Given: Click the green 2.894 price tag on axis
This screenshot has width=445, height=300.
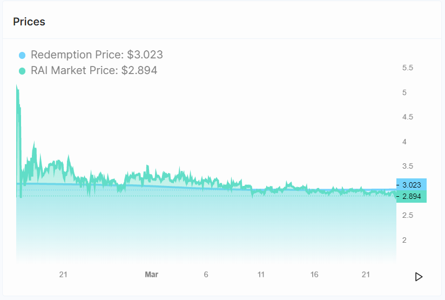Looking at the screenshot, I should click(x=412, y=196).
